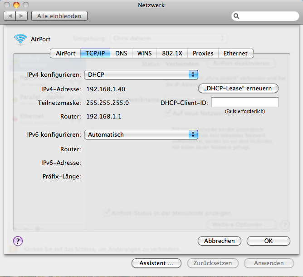Image resolution: width=303 pixels, height=277 pixels.
Task: Click the AirPort Wi-Fi icon
Action: (x=20, y=39)
